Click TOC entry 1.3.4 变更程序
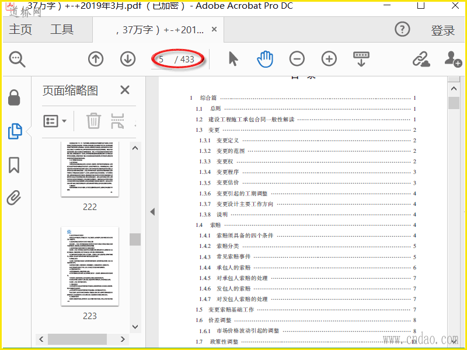Screen dimensions: 467x350 point(308,172)
